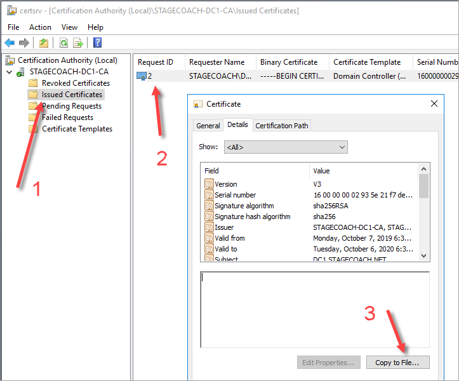Click the Certificate Templates folder icon
Viewport: 459px width, 381px height.
[33, 129]
